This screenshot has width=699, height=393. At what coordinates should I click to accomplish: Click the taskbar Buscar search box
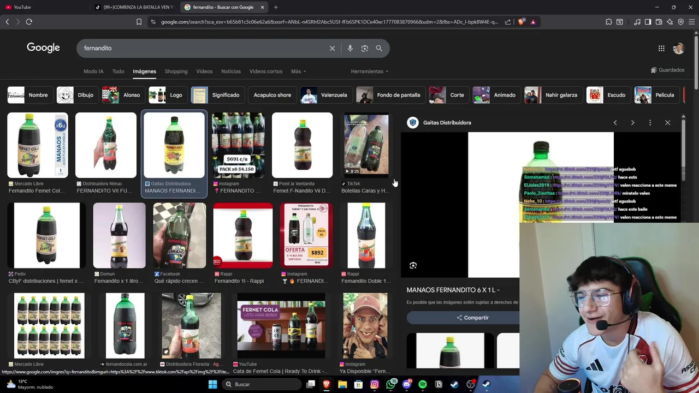pyautogui.click(x=260, y=384)
